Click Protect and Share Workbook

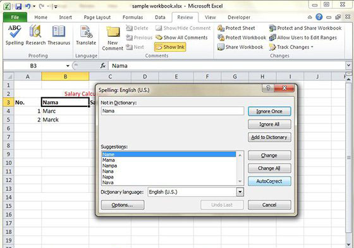coord(305,28)
